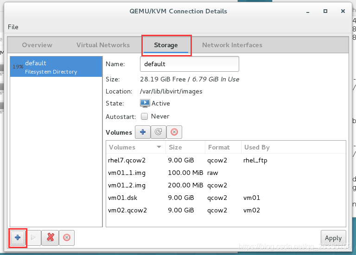Select the default Filesystem Directory pool
This screenshot has width=356, height=255.
click(56, 67)
